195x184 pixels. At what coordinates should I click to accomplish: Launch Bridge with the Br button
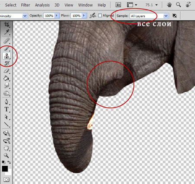[x=118, y=5]
